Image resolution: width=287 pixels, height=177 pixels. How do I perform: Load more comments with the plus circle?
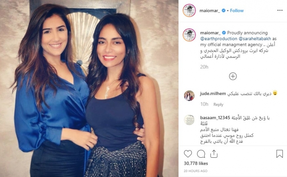[233, 76]
